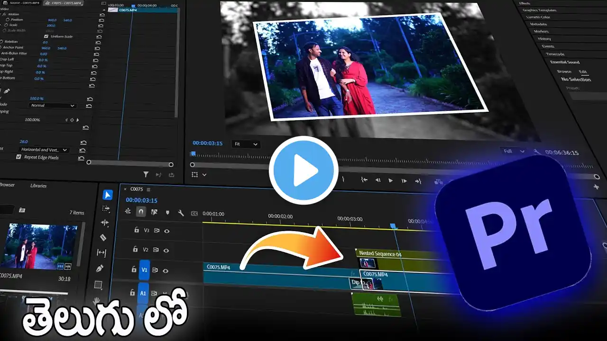
Task: Click the captions CC icon in the timeline
Action: pyautogui.click(x=194, y=214)
